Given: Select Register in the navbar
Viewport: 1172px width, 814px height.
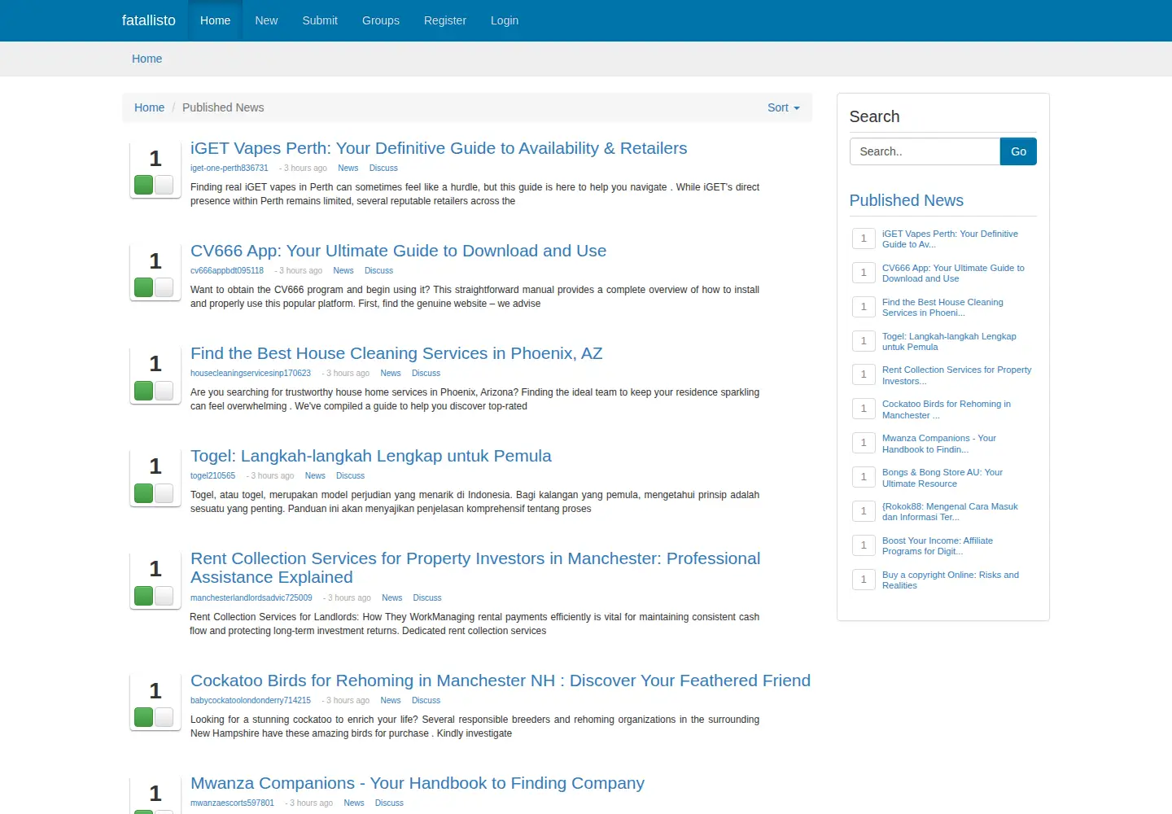Looking at the screenshot, I should (x=445, y=20).
